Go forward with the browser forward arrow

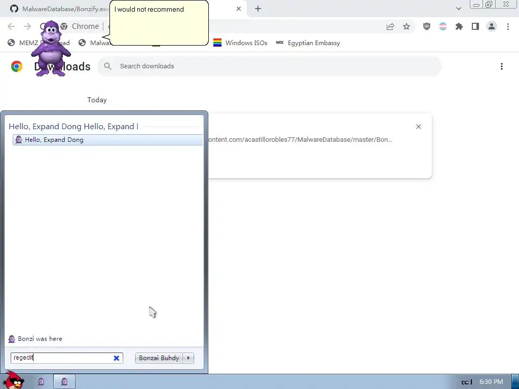[x=27, y=26]
